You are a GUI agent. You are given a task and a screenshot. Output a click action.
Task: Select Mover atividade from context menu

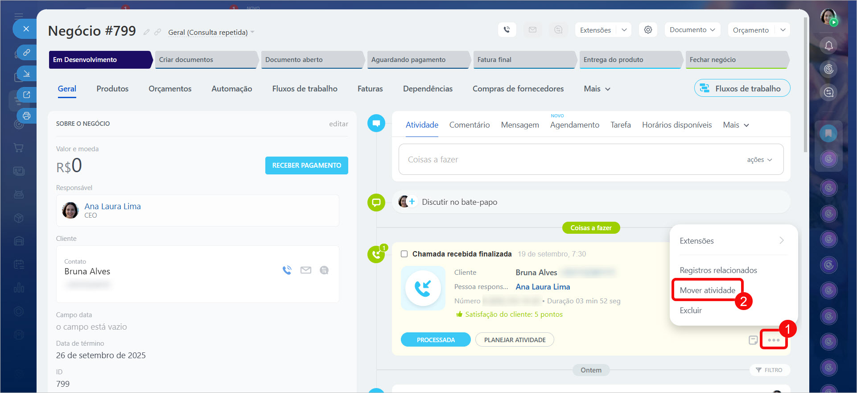click(x=707, y=290)
